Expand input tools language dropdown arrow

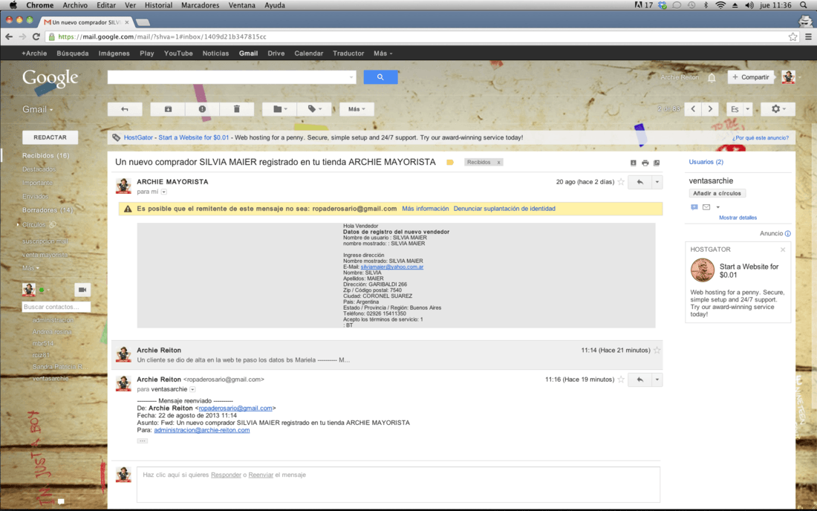point(748,109)
